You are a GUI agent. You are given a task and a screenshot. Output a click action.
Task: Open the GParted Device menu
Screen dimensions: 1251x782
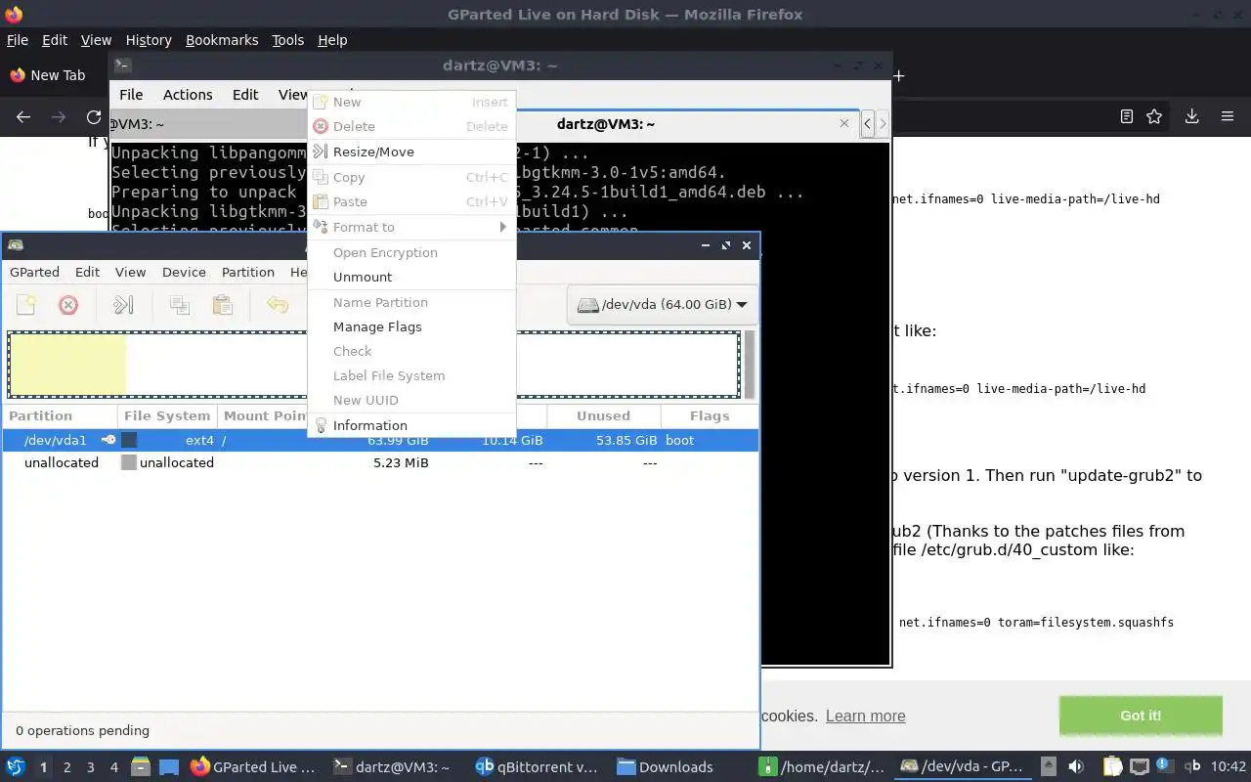184,272
